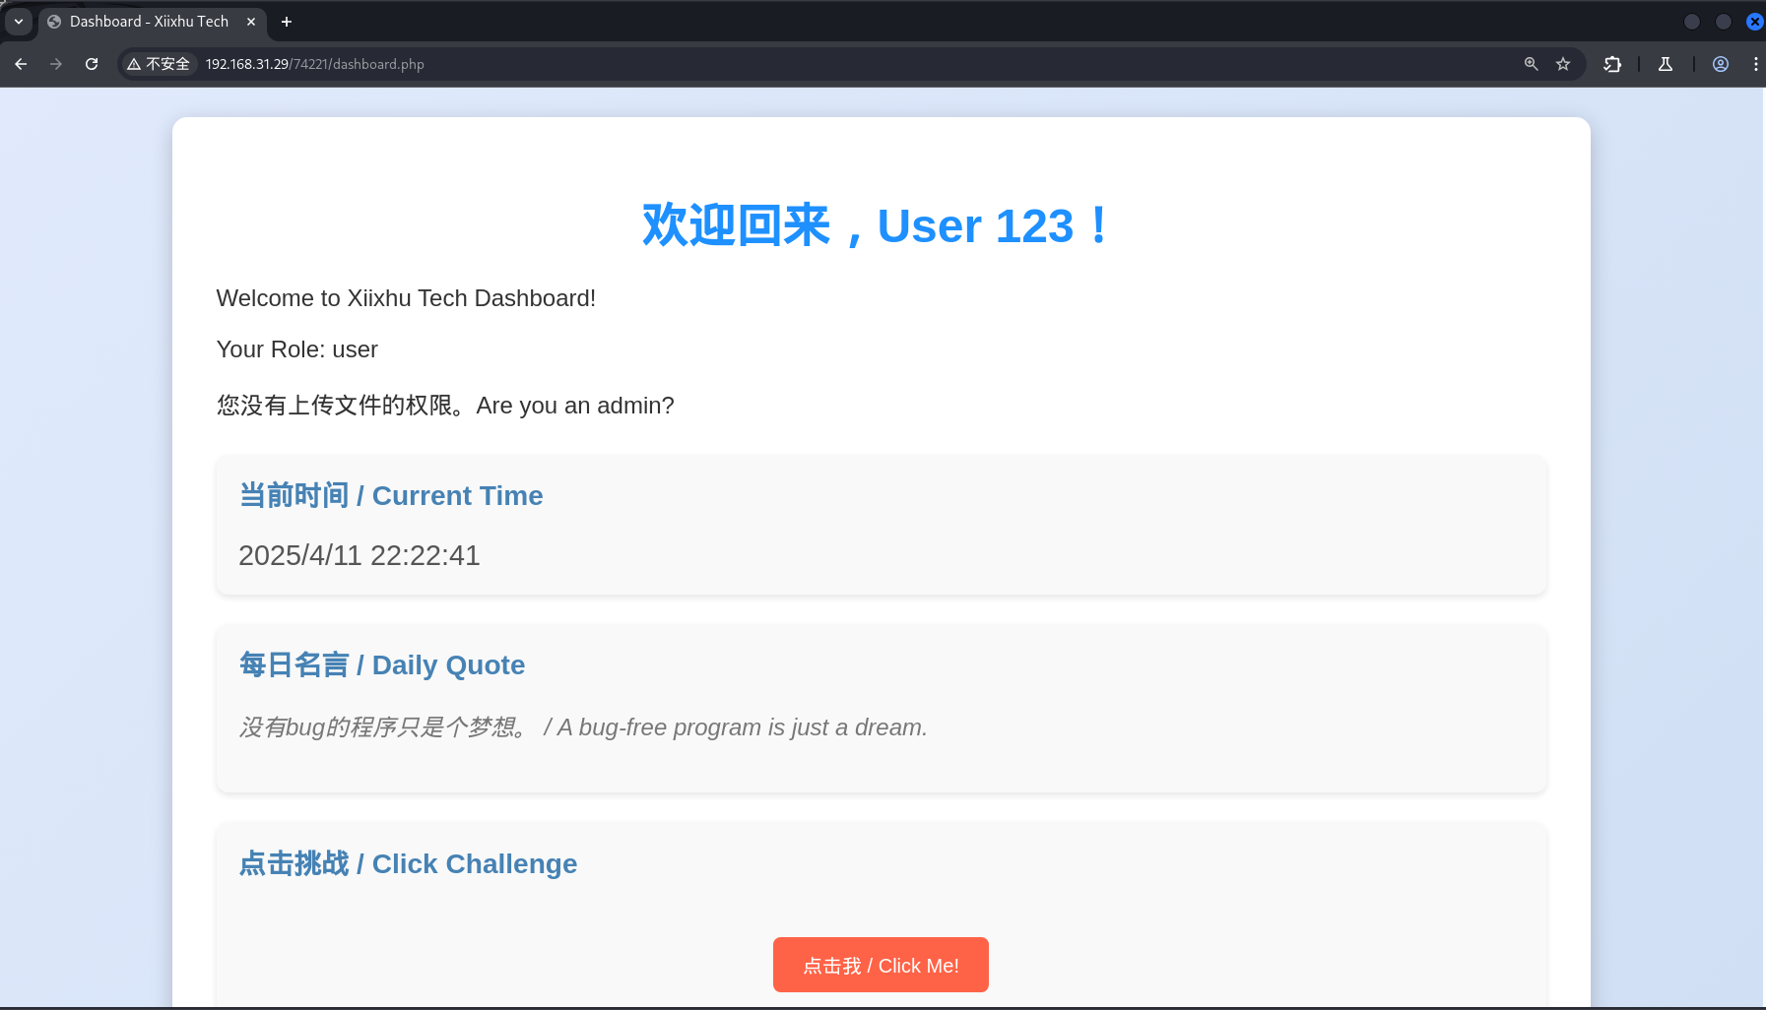Open the user profile avatar icon
1766x1010 pixels.
[x=1721, y=64]
